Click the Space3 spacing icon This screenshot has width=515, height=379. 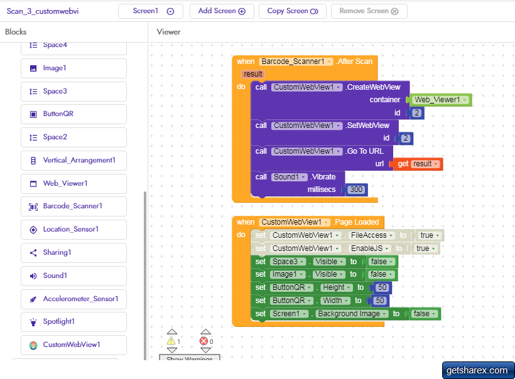(x=33, y=91)
